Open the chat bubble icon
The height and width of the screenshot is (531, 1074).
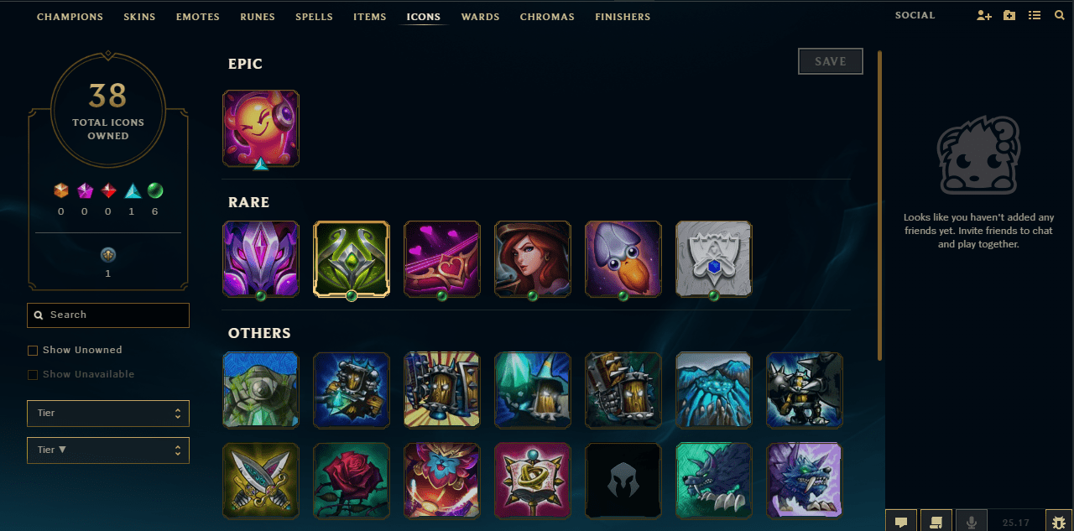click(901, 521)
